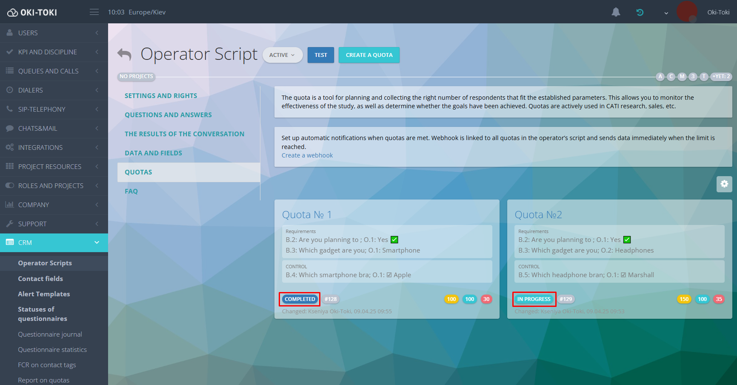737x385 pixels.
Task: Click the back arrow beside Operator Script
Action: point(124,54)
